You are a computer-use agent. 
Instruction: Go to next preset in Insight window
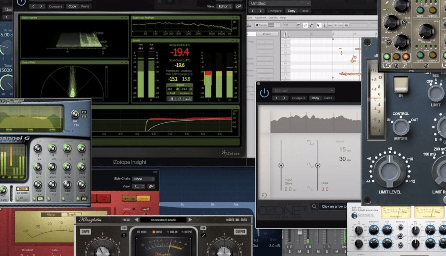(x=41, y=6)
